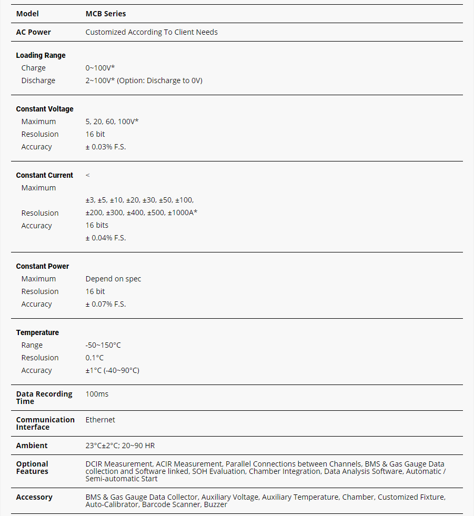Click the "Optional Features" row label
The height and width of the screenshot is (516, 474).
coord(32,468)
